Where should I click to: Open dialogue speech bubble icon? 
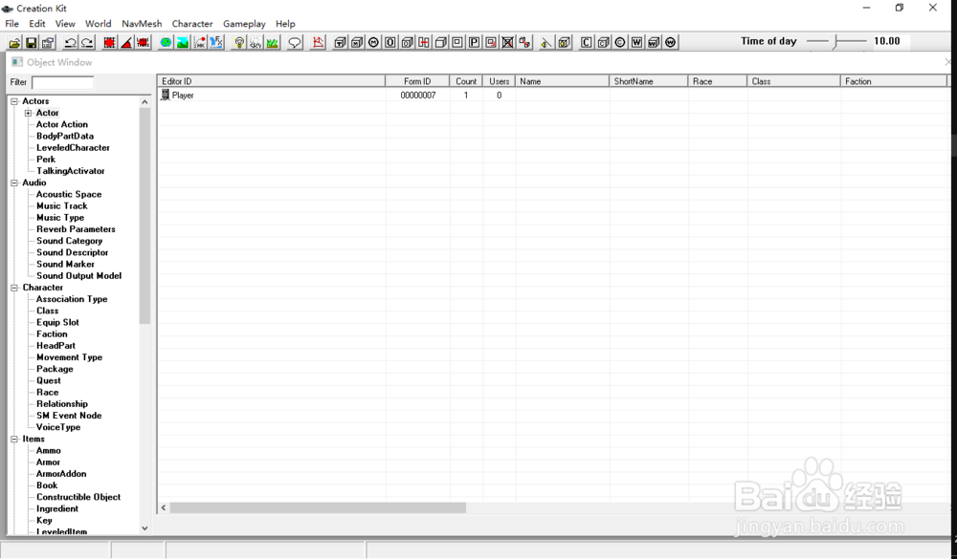click(x=295, y=42)
